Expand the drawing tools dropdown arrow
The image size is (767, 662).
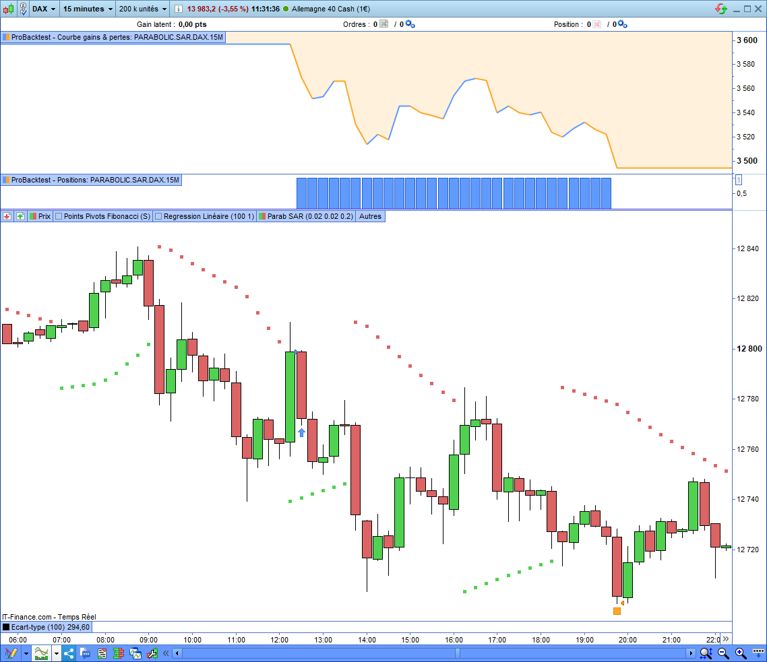coord(26,653)
